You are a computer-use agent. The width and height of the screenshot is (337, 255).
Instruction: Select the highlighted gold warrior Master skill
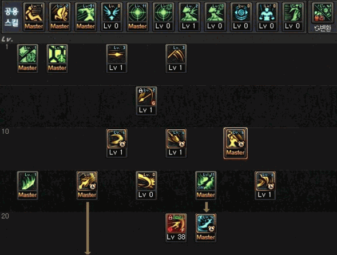tap(236, 144)
